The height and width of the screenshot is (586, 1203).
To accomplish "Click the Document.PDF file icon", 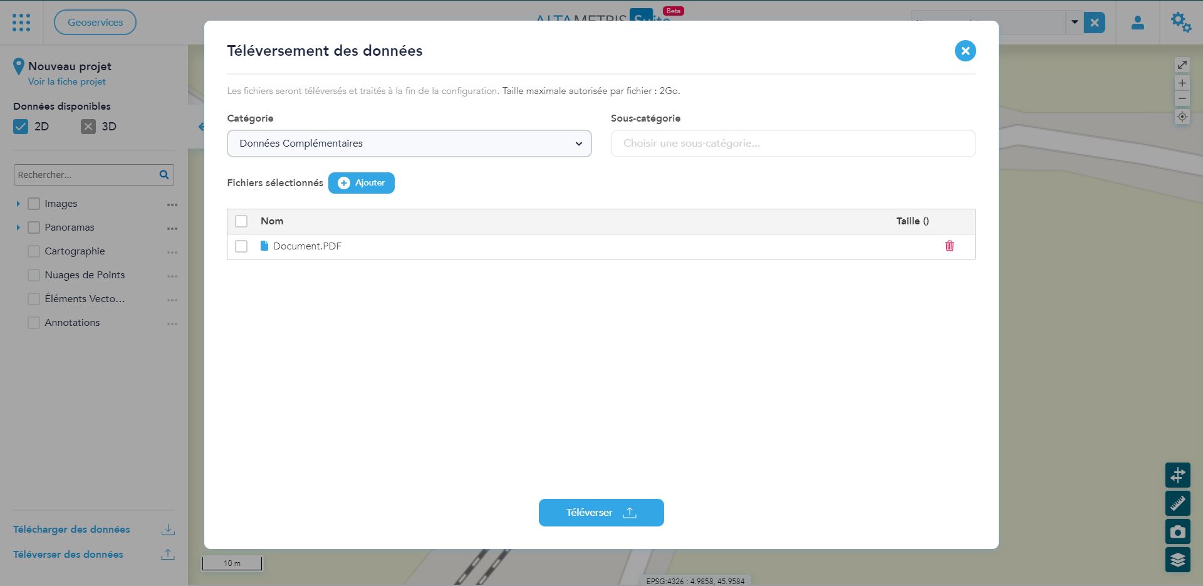I will pyautogui.click(x=264, y=246).
